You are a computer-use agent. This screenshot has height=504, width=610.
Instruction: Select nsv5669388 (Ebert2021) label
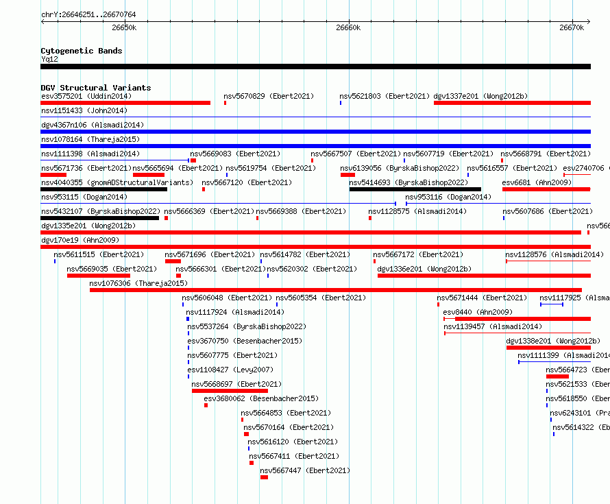301,211
